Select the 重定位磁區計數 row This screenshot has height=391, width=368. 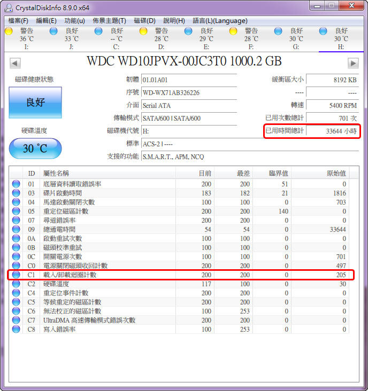point(179,211)
